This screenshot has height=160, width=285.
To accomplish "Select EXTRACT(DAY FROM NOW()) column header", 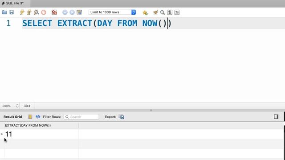I will pos(41,125).
